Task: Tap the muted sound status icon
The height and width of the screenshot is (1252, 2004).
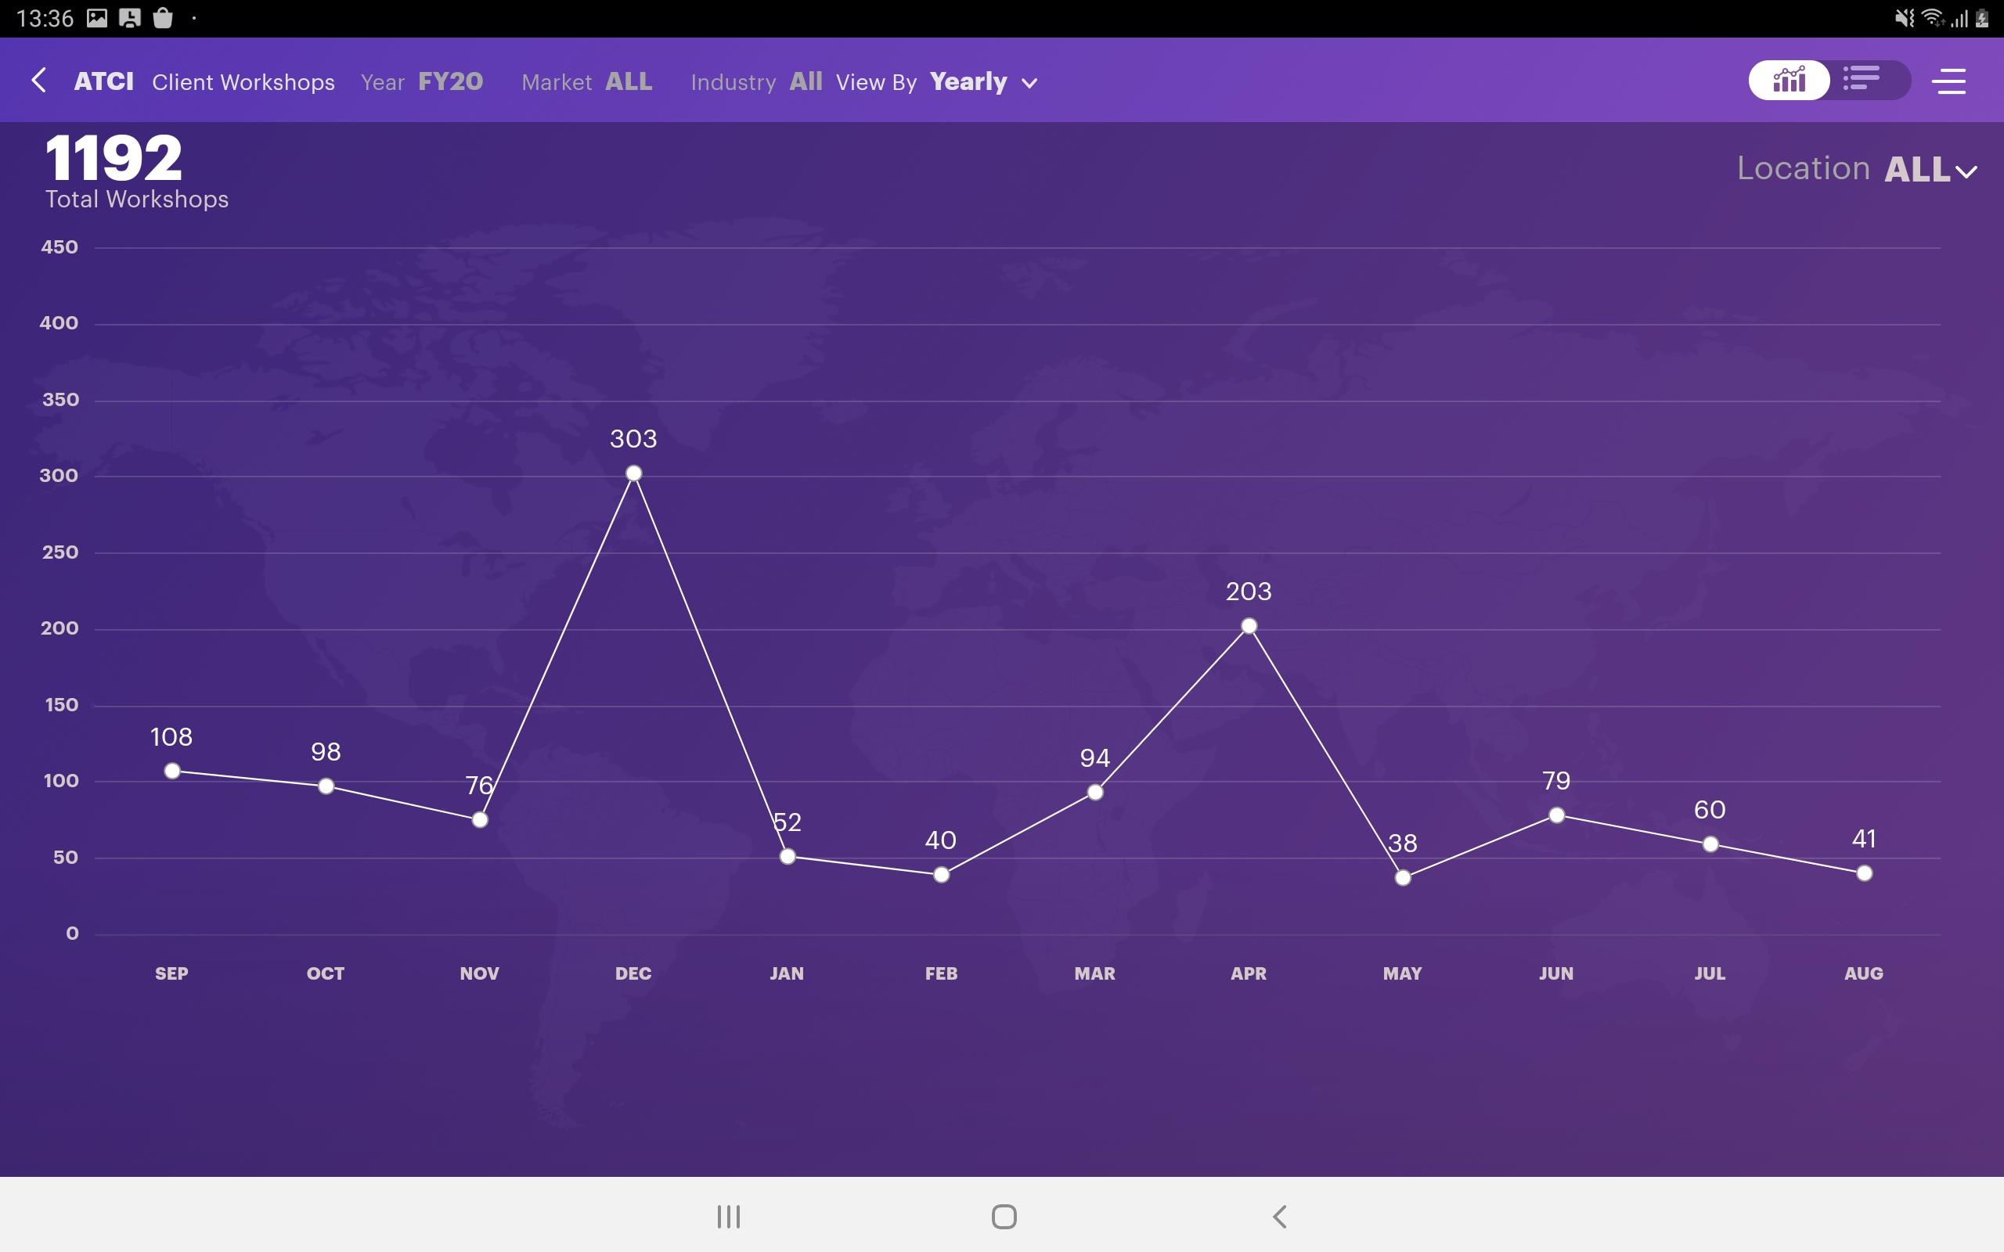Action: point(1905,17)
